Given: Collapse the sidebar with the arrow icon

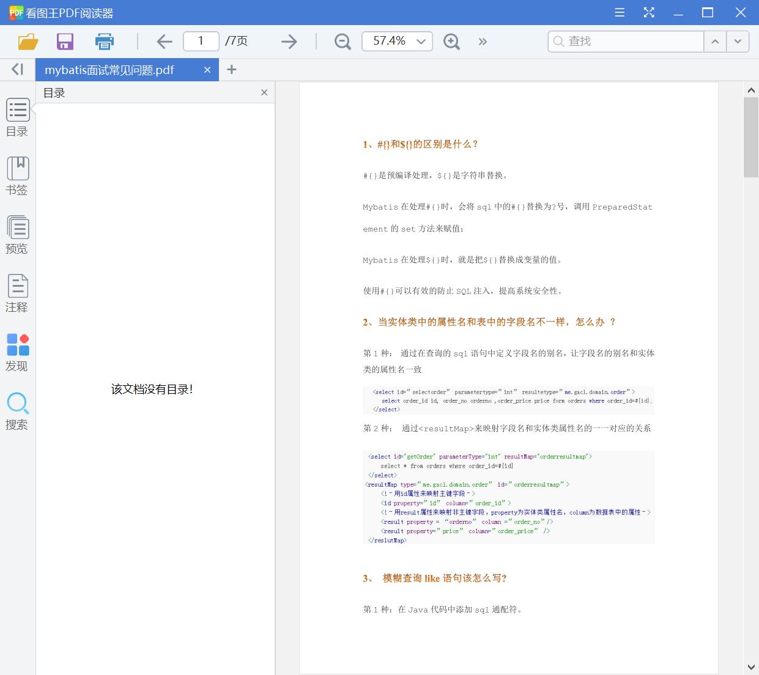Looking at the screenshot, I should coord(18,70).
